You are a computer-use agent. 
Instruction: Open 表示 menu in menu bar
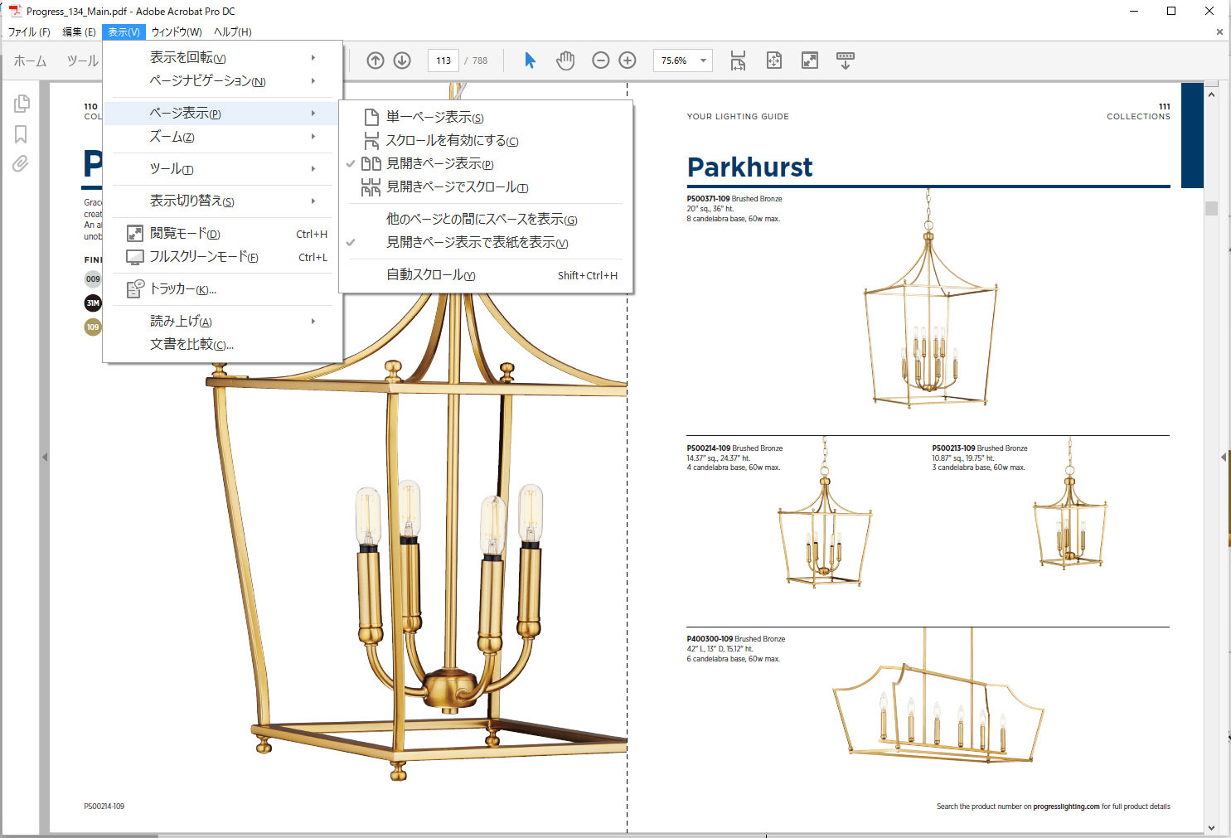coord(124,31)
